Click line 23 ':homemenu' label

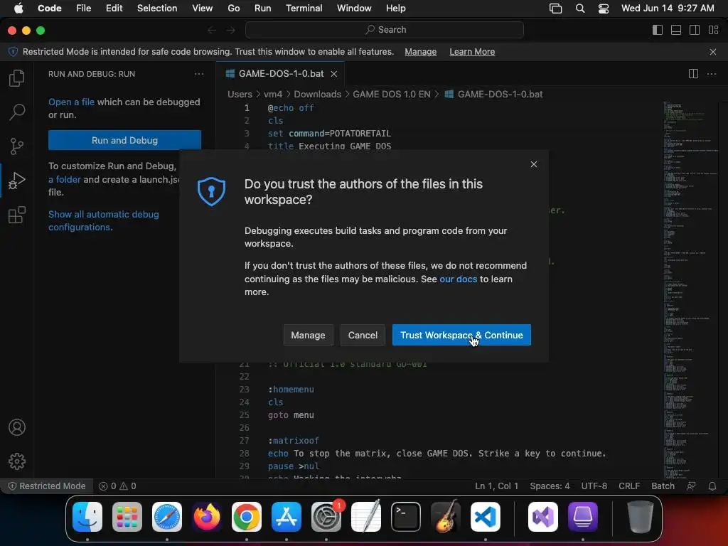tap(291, 390)
